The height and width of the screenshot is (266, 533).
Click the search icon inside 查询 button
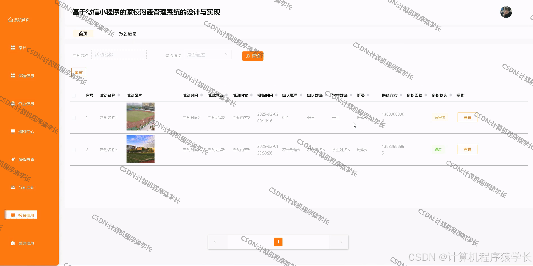[x=247, y=56]
